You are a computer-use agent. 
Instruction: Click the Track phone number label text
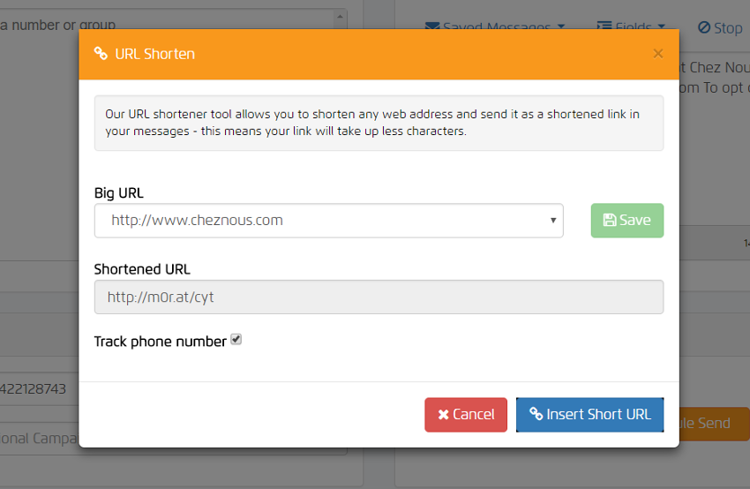pyautogui.click(x=160, y=342)
